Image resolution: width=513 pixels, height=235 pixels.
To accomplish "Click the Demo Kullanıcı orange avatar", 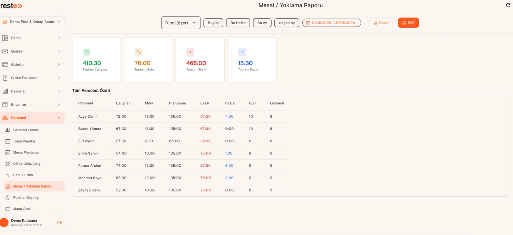I will coord(4,223).
